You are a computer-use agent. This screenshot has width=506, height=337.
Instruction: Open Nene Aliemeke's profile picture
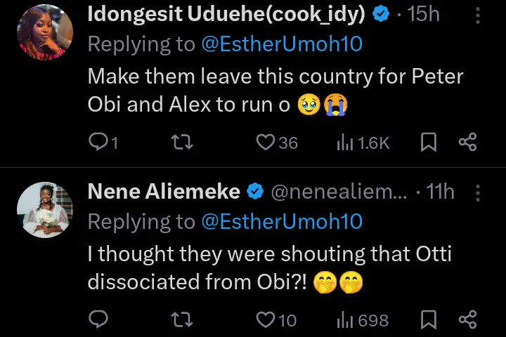pos(45,210)
